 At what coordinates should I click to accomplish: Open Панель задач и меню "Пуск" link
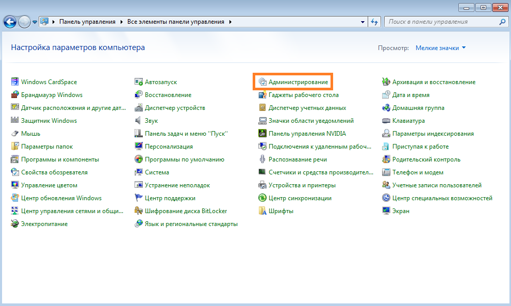186,134
